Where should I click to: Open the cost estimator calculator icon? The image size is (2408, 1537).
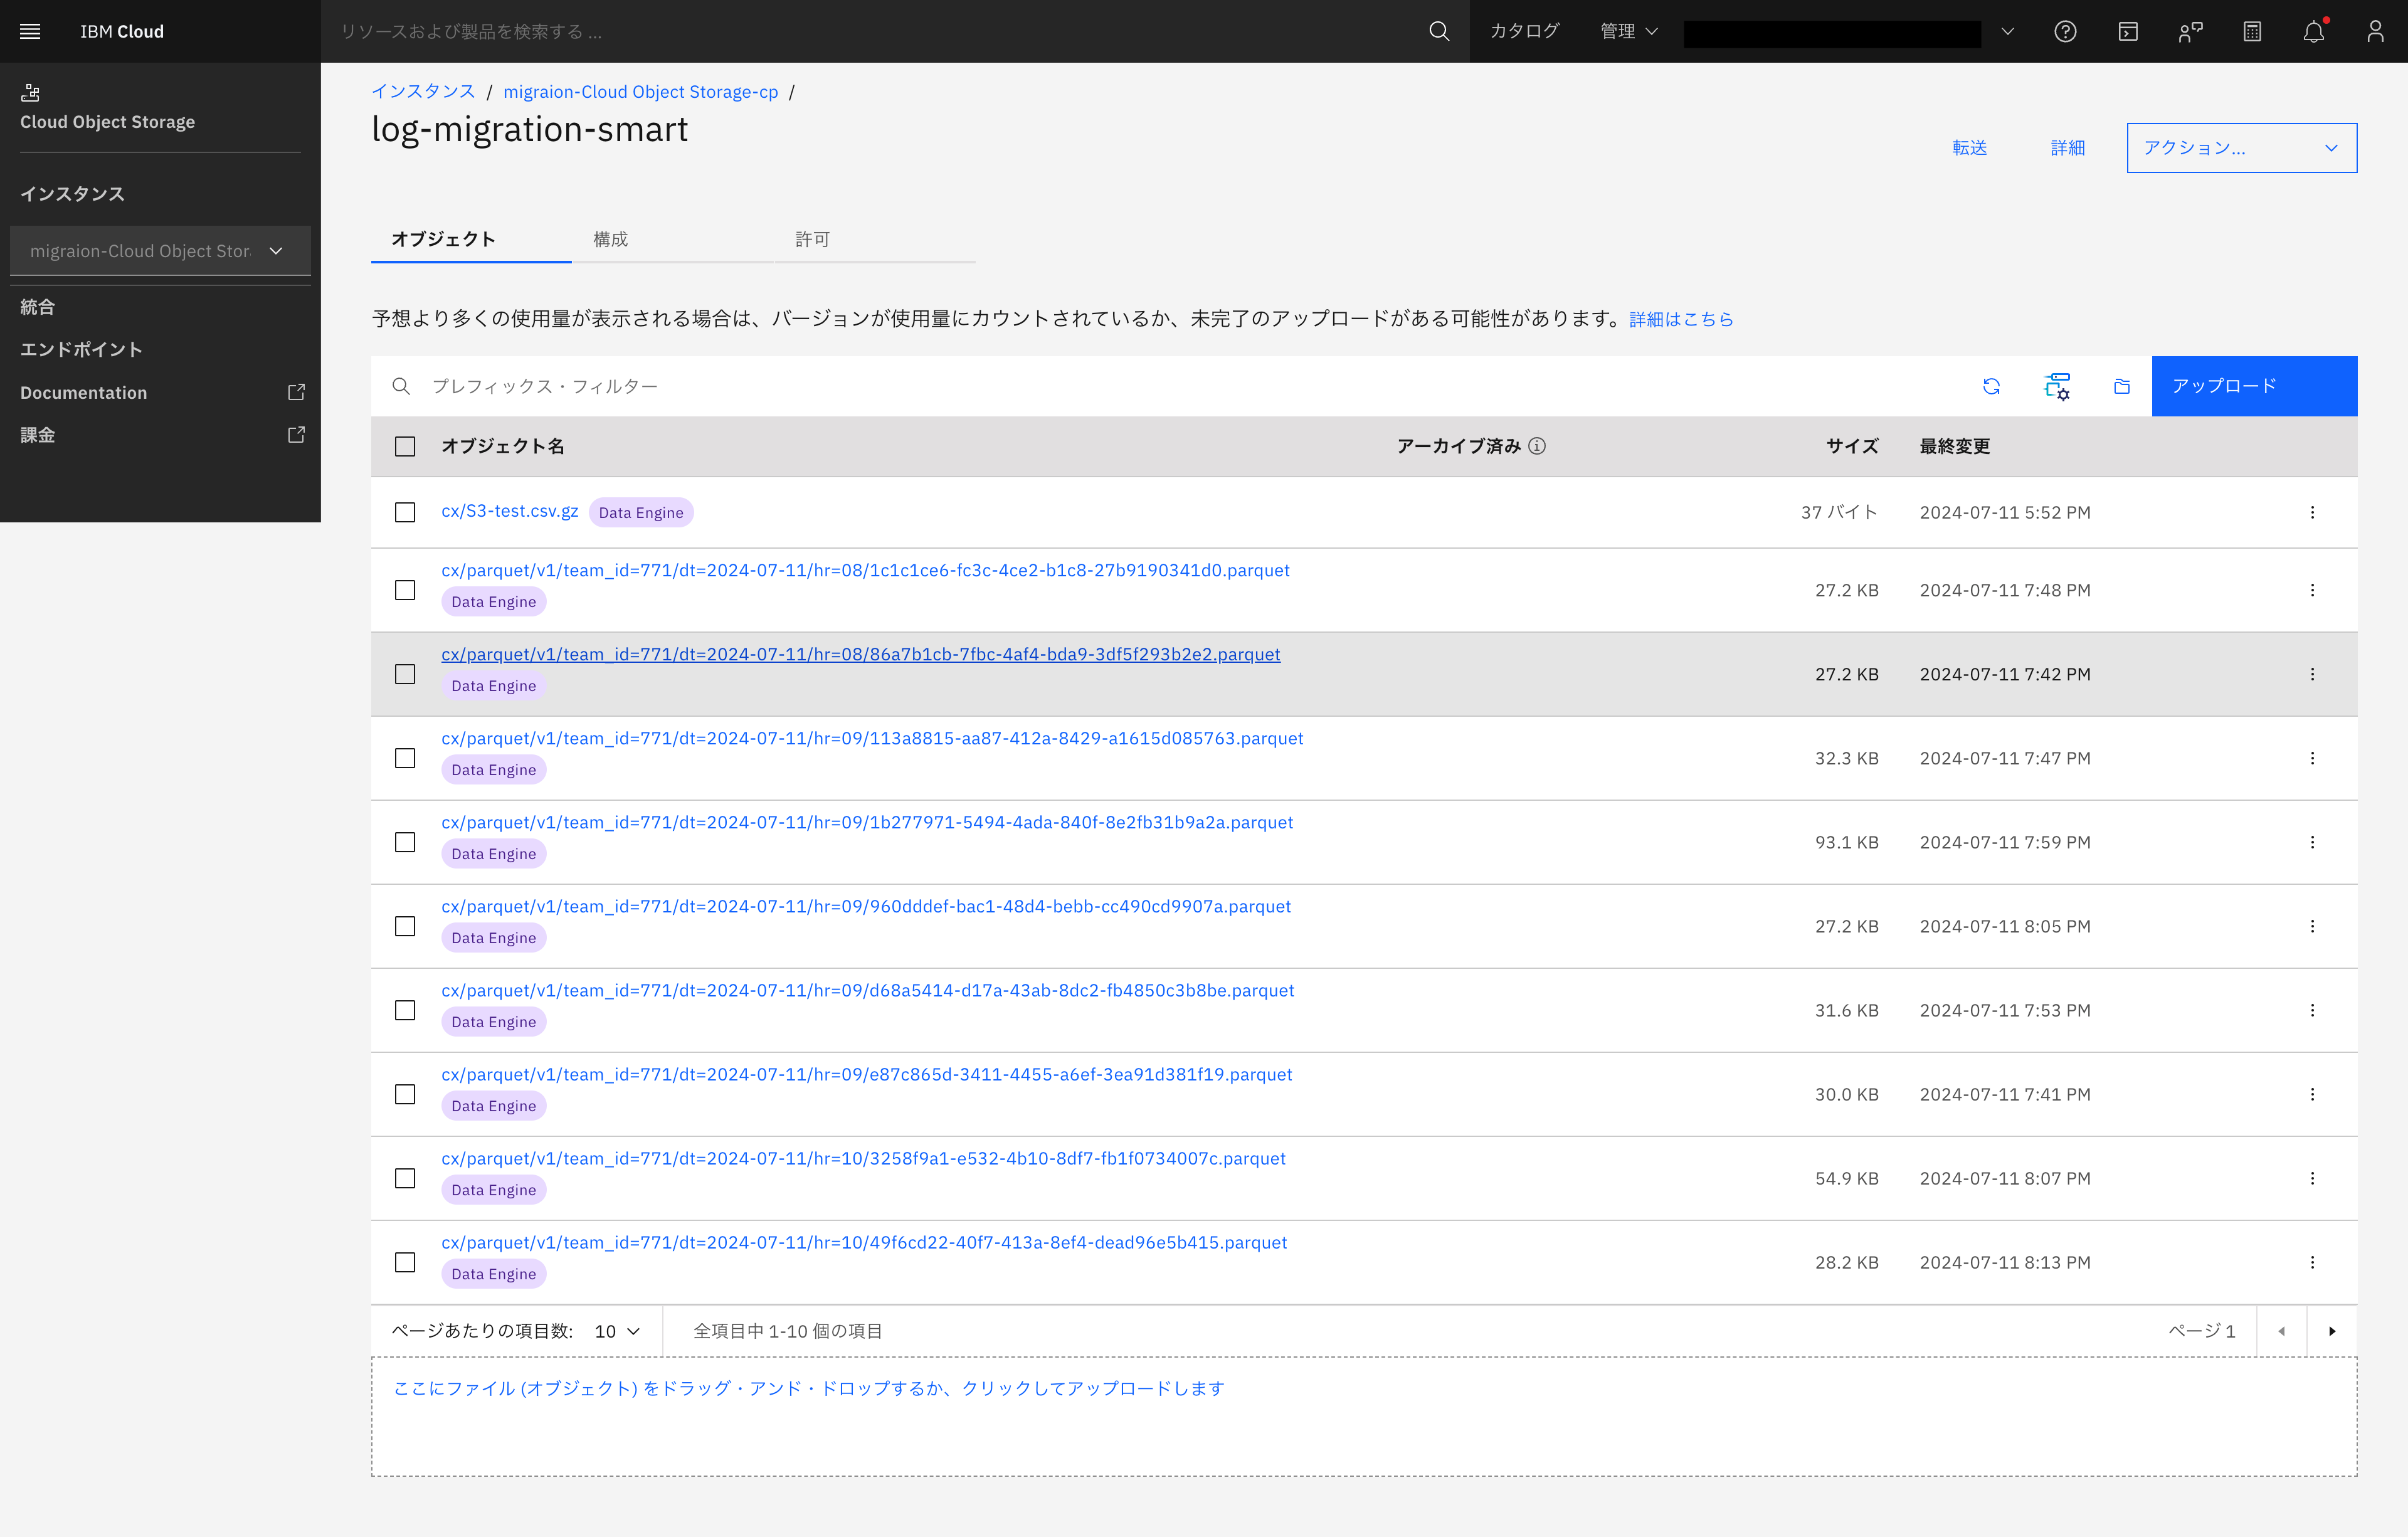tap(2252, 31)
